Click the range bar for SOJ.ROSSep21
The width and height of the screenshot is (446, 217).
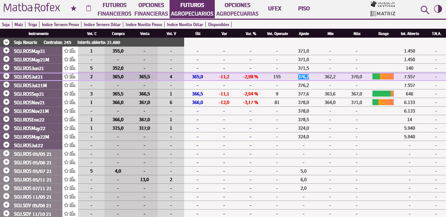pyautogui.click(x=383, y=94)
